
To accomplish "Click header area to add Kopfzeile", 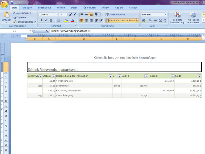I will [x=125, y=57].
